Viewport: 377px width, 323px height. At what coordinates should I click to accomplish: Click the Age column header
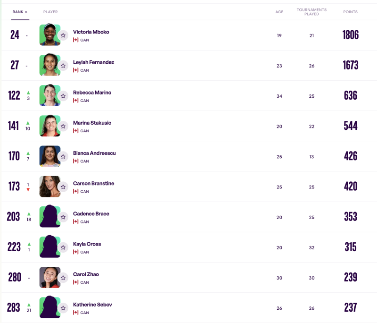pos(279,12)
